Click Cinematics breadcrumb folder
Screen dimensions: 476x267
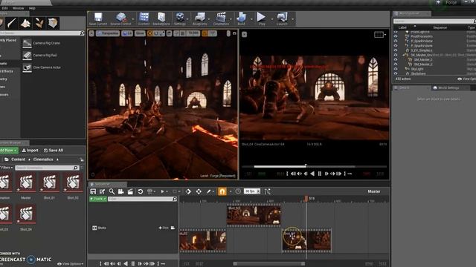[43, 159]
